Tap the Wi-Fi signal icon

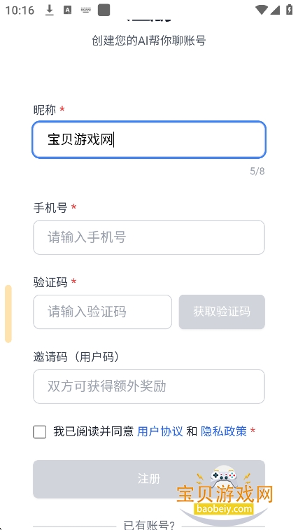click(x=261, y=10)
